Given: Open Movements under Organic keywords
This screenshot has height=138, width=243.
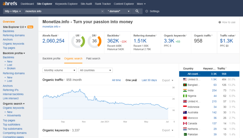Looking at the screenshot, I should coord(14,116).
